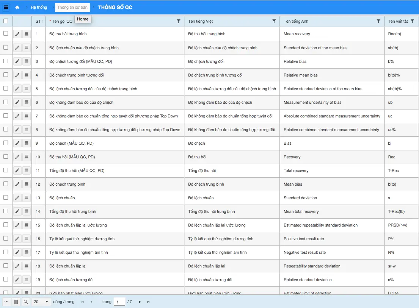This screenshot has width=419, height=308.
Task: Go to previous page arrow
Action: click(91, 302)
